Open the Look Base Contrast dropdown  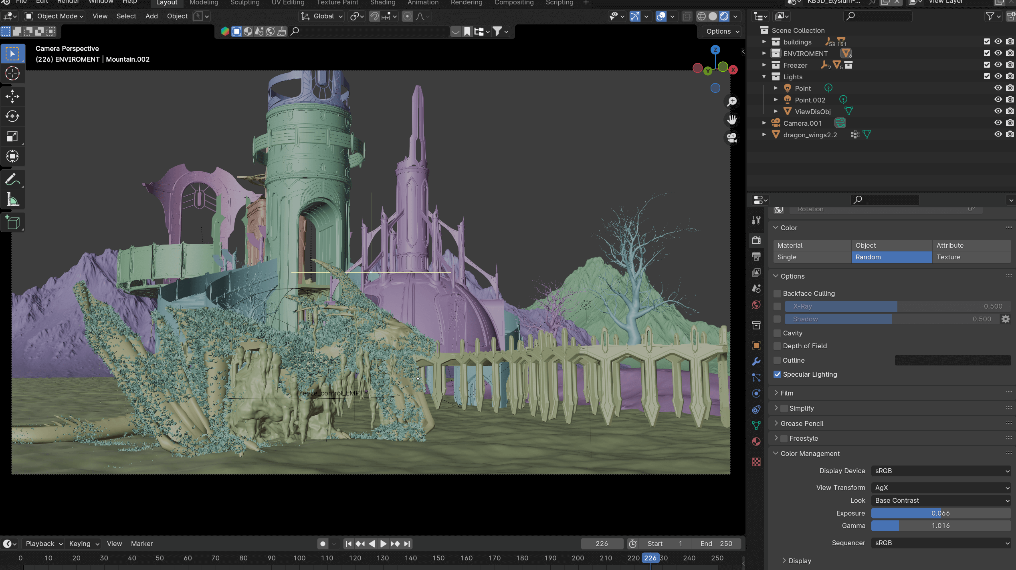pyautogui.click(x=941, y=500)
